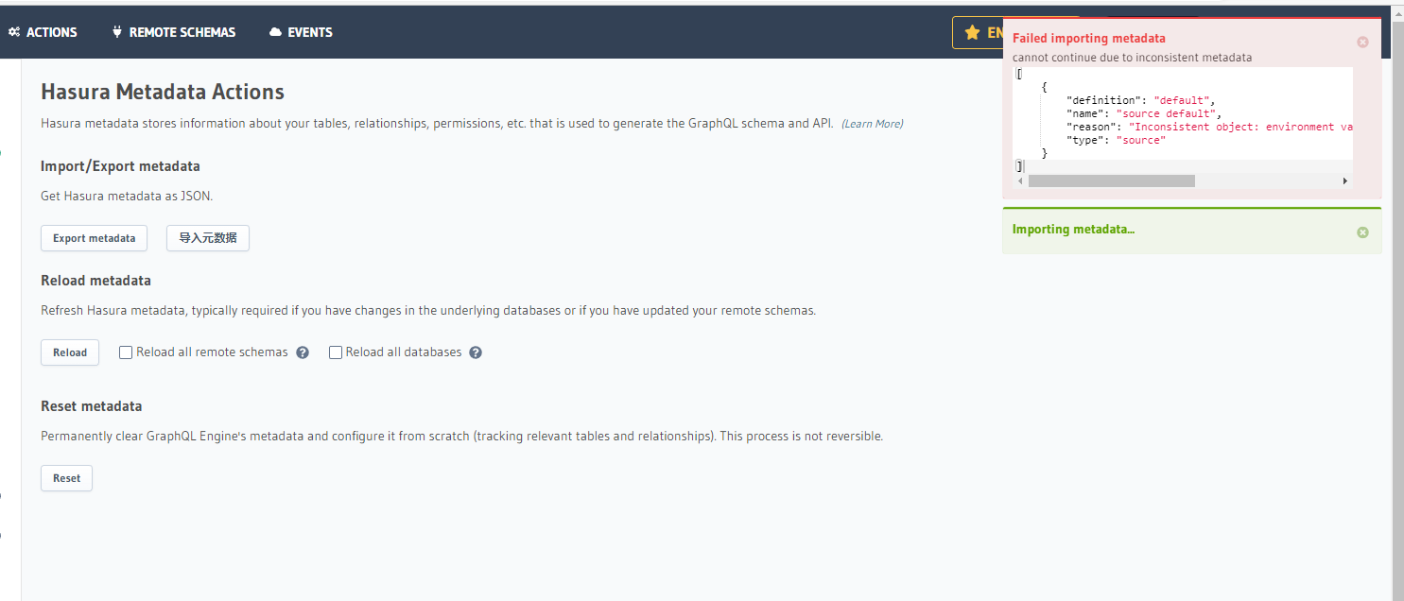This screenshot has height=601, width=1404.
Task: Click the Reset metadata button
Action: coord(66,478)
